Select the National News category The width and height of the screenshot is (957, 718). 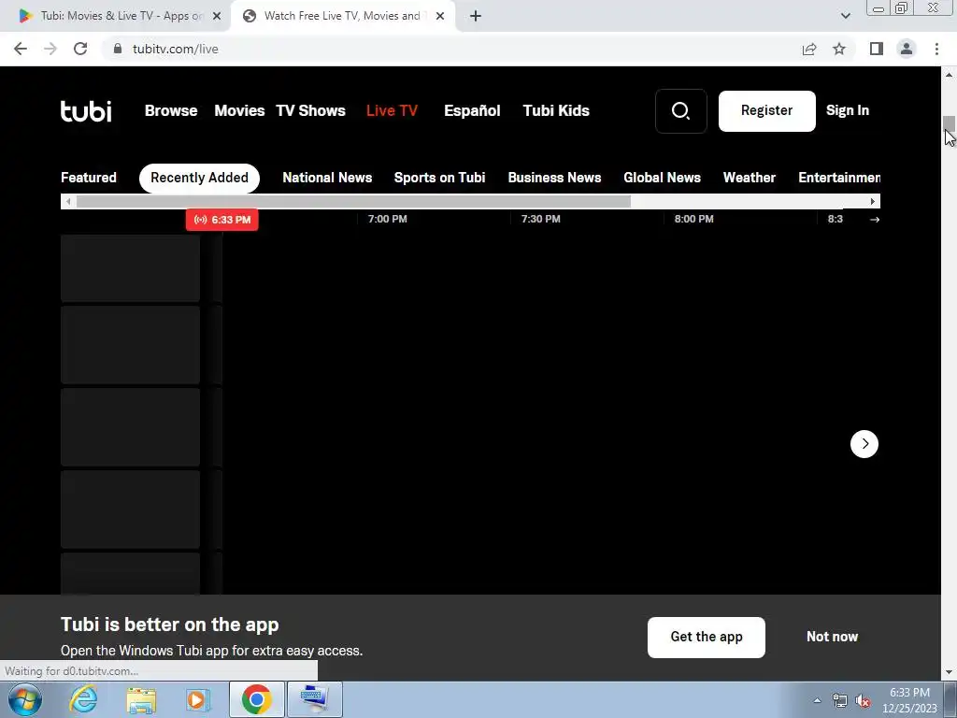tap(327, 178)
